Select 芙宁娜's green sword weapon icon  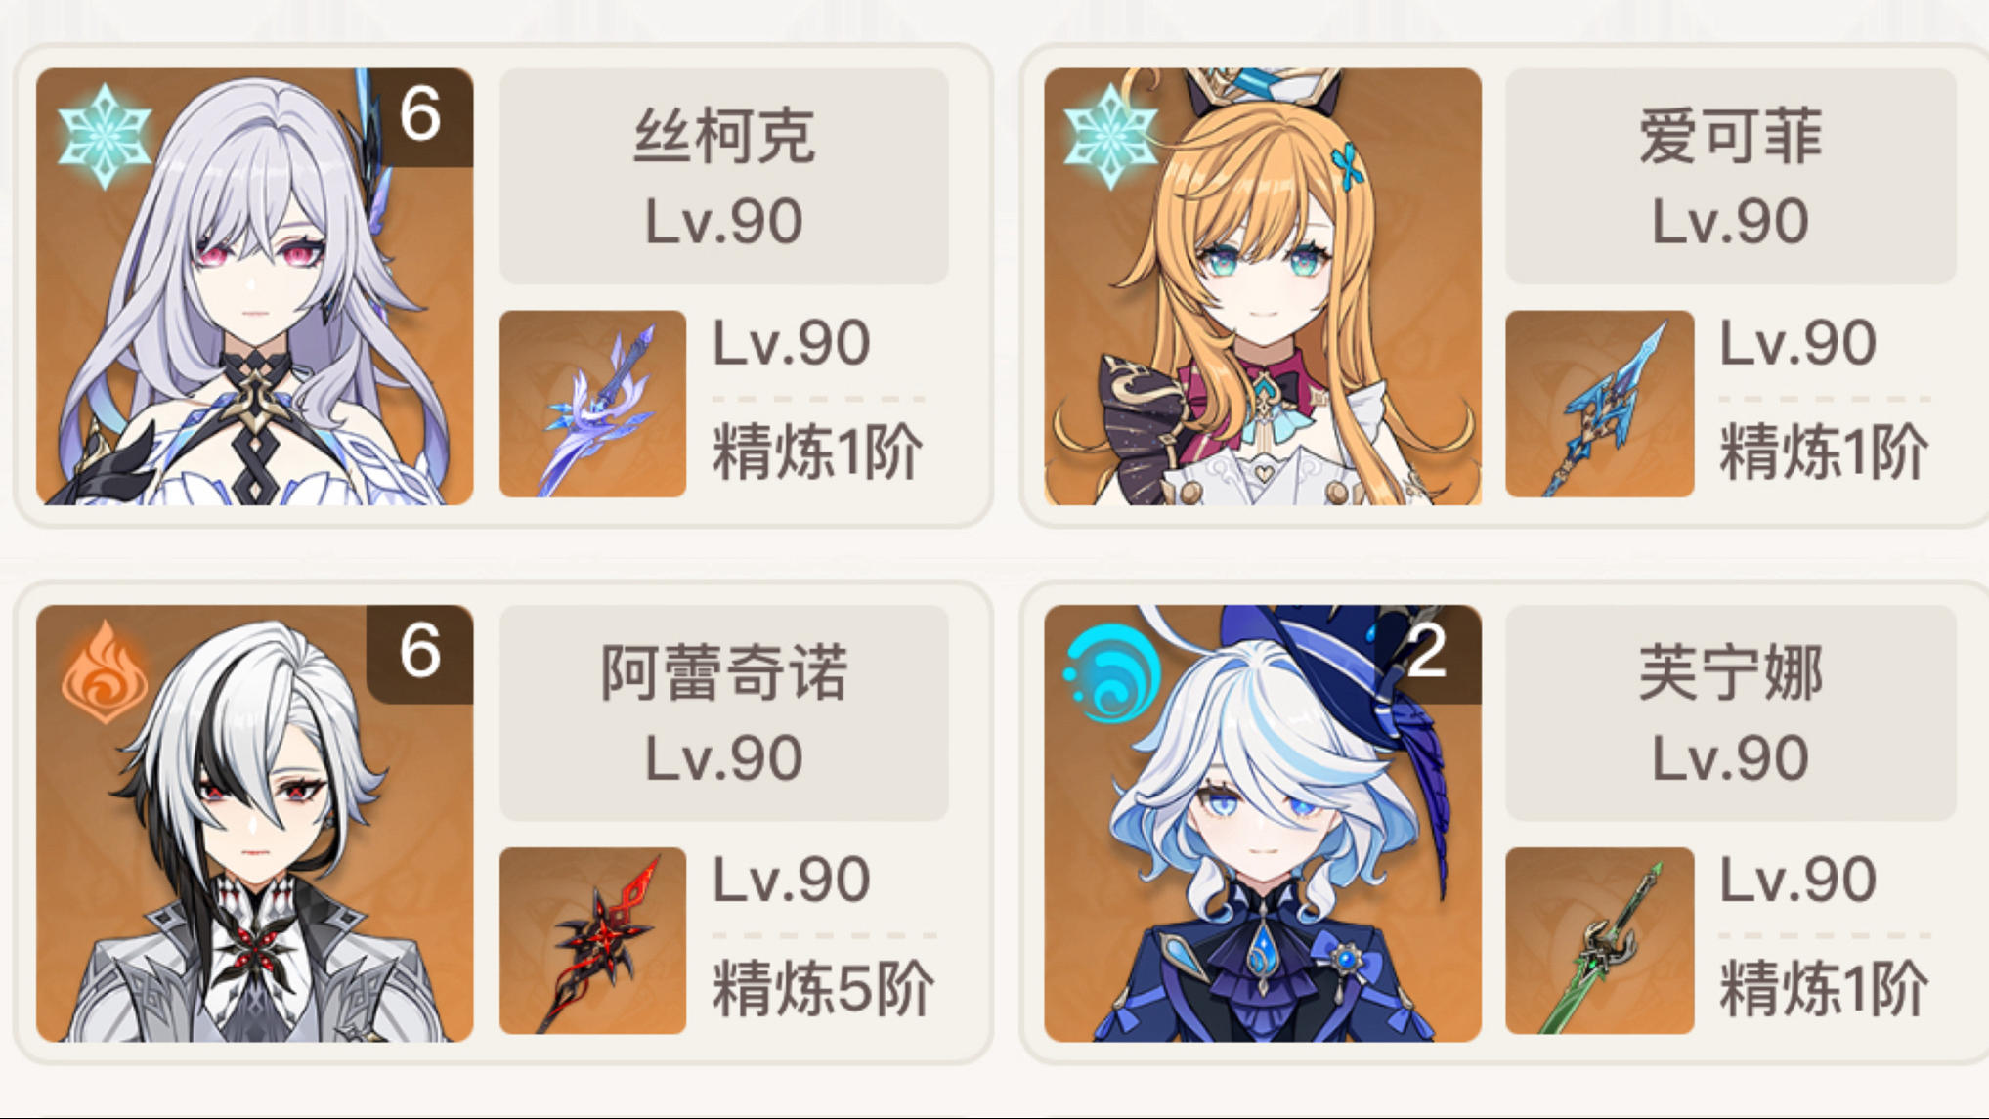coord(1599,940)
